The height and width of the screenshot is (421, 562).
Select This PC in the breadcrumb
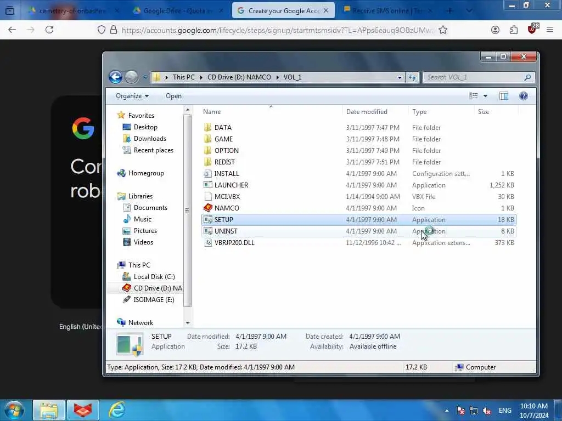click(x=183, y=77)
